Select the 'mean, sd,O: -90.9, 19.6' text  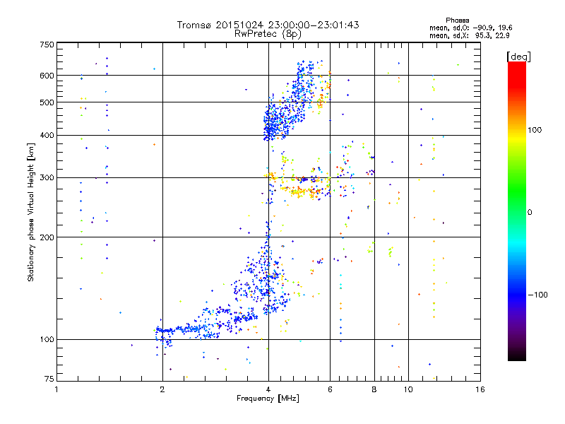click(x=470, y=28)
